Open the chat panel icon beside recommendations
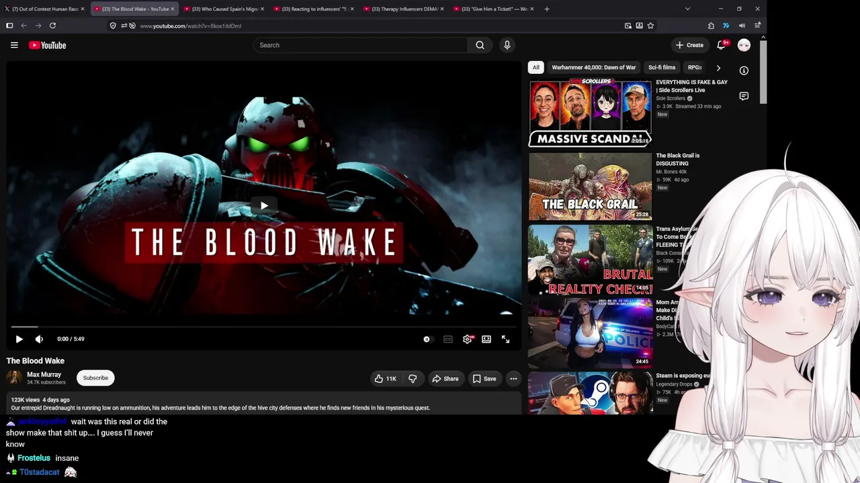 [744, 96]
